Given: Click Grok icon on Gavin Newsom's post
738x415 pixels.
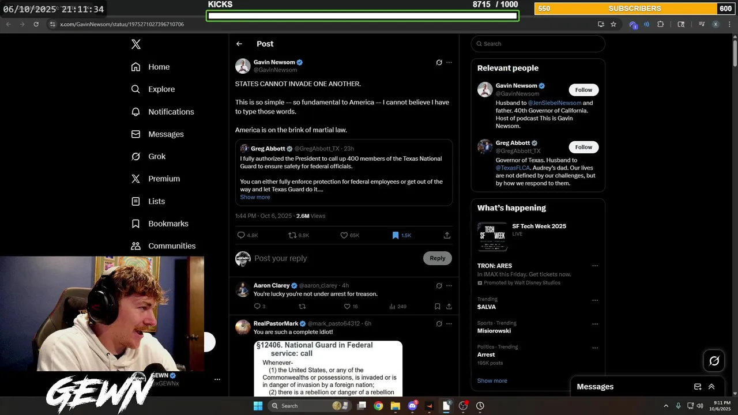Looking at the screenshot, I should pyautogui.click(x=439, y=62).
